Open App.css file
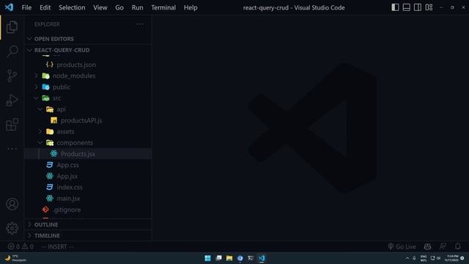Viewport: 469px width, 264px height. [88, 165]
